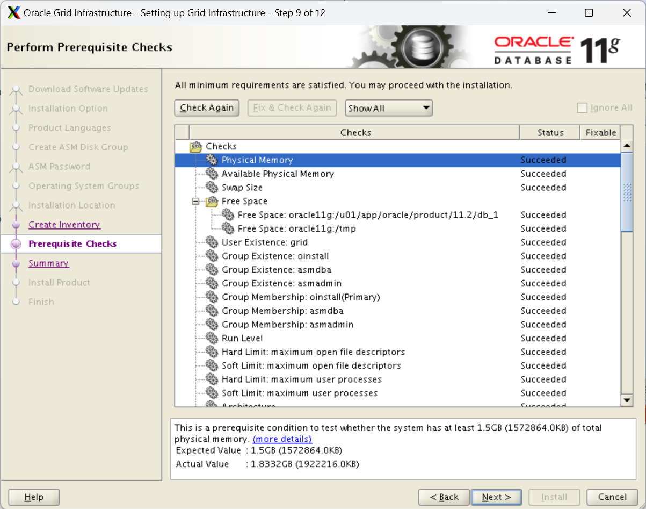
Task: Click gear icon beside Group Existence: oinstall
Action: pyautogui.click(x=213, y=256)
